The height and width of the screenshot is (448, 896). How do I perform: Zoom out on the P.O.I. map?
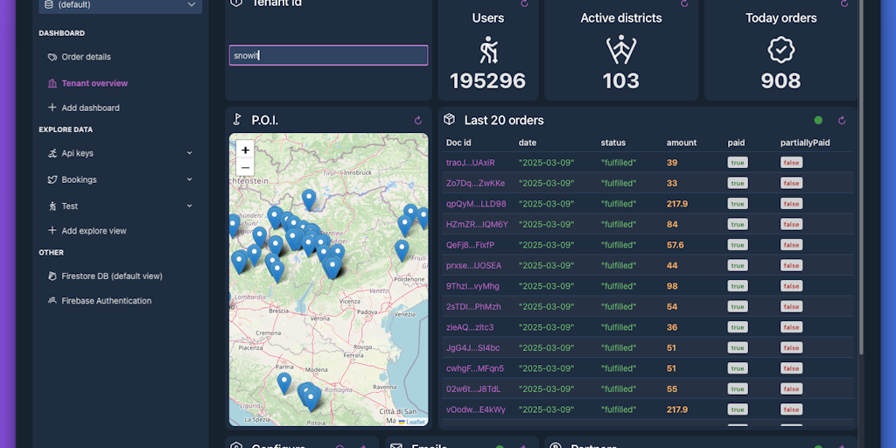point(245,167)
